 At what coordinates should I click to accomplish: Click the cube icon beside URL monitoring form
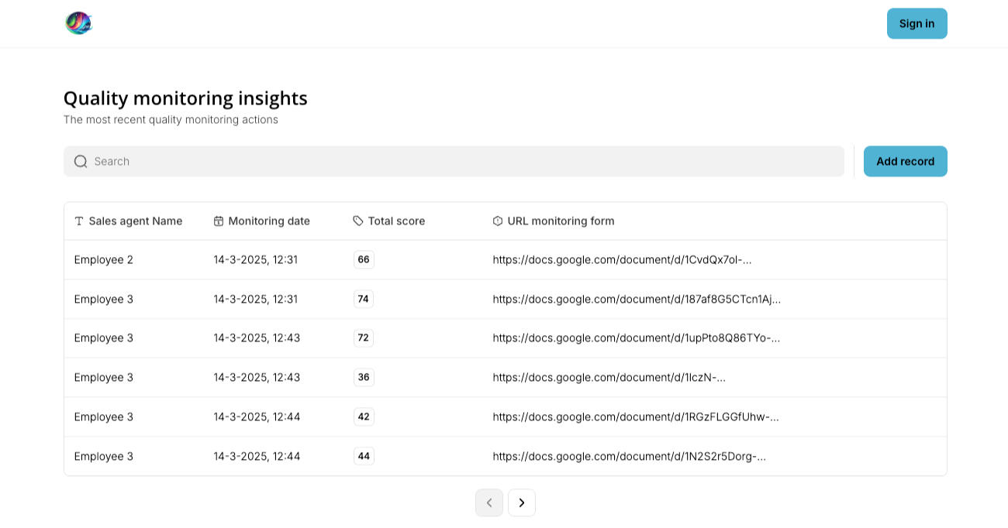[498, 221]
